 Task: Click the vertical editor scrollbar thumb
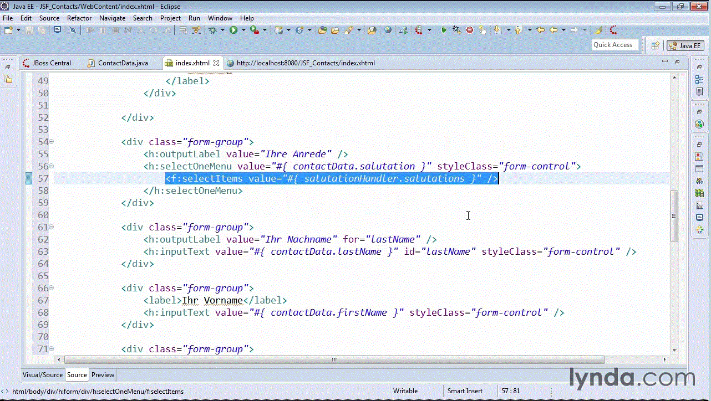click(674, 215)
